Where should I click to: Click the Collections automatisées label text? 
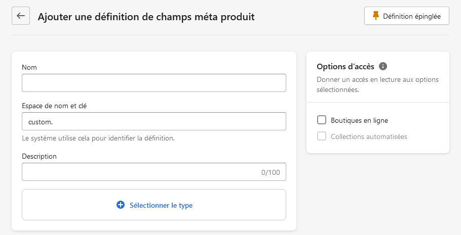[369, 136]
